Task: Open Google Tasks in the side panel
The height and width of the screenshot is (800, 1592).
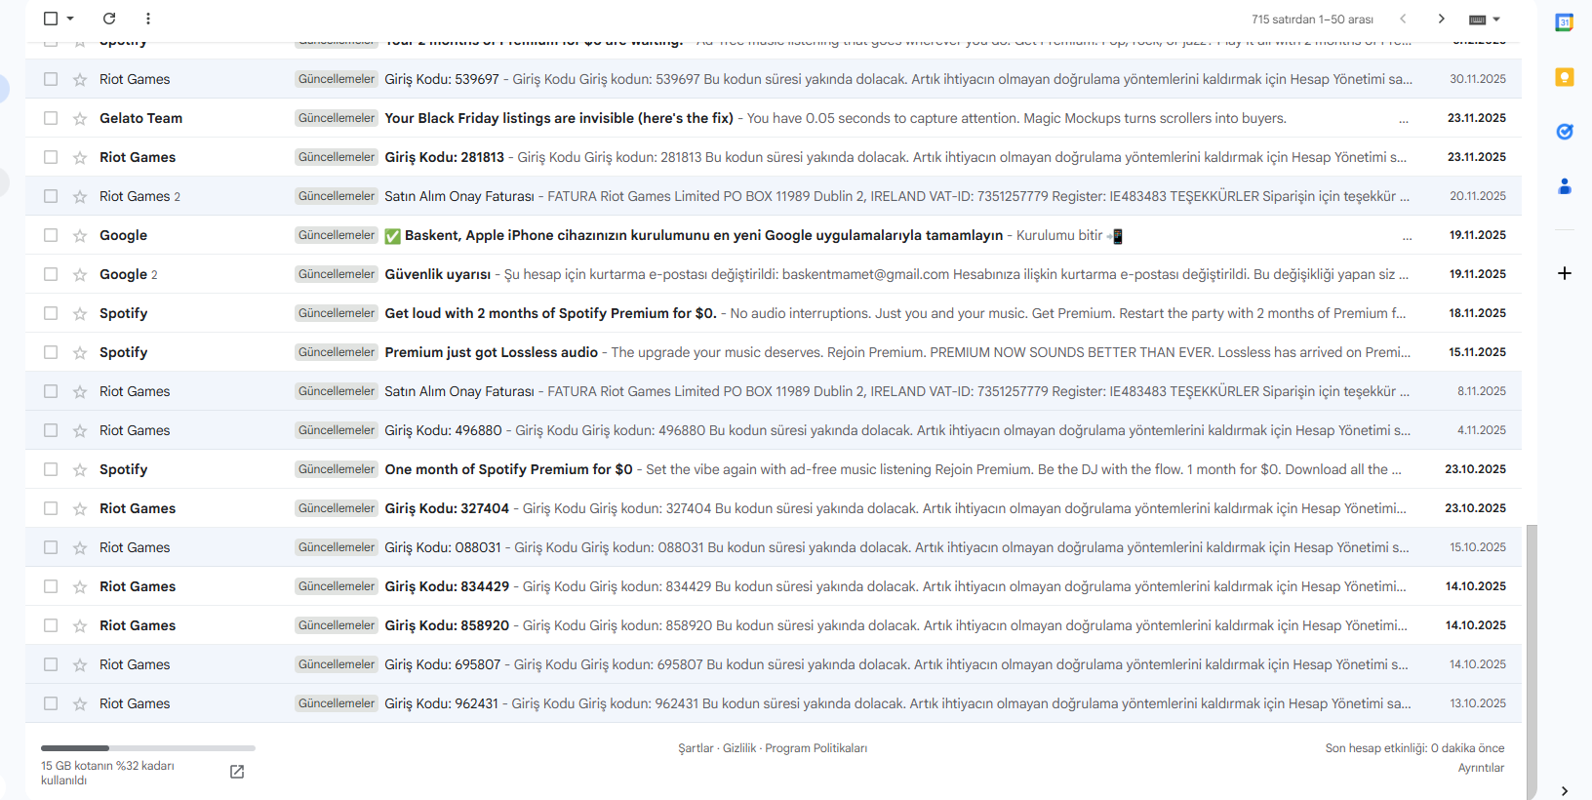Action: 1565,132
